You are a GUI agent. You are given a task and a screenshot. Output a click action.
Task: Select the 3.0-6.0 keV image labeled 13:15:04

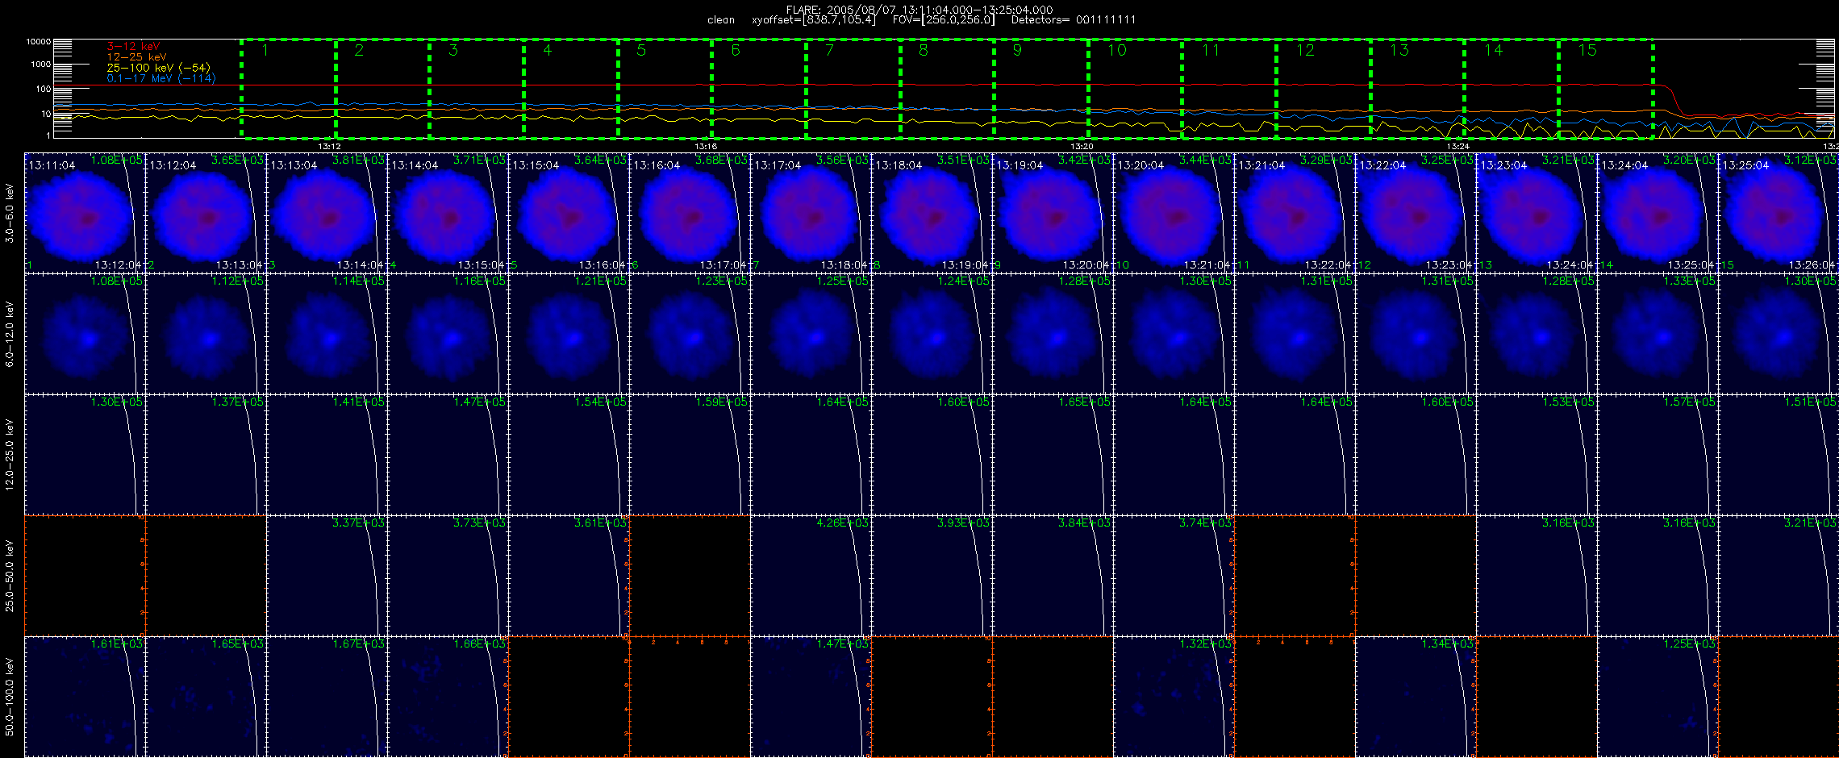pyautogui.click(x=569, y=213)
